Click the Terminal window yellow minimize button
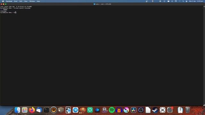The width and height of the screenshot is (205, 115). (4, 4)
